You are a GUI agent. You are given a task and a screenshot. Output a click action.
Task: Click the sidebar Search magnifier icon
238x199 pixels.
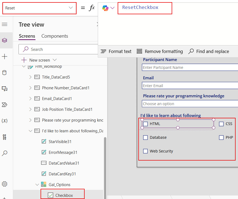point(5,153)
